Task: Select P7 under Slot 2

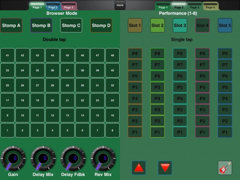Action: pos(157,65)
